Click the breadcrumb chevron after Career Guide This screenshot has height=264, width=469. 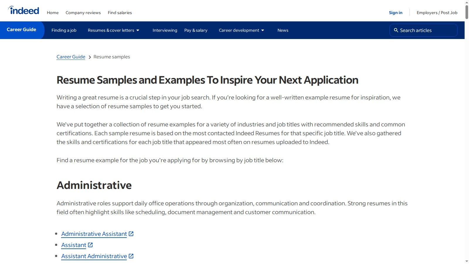coord(89,57)
